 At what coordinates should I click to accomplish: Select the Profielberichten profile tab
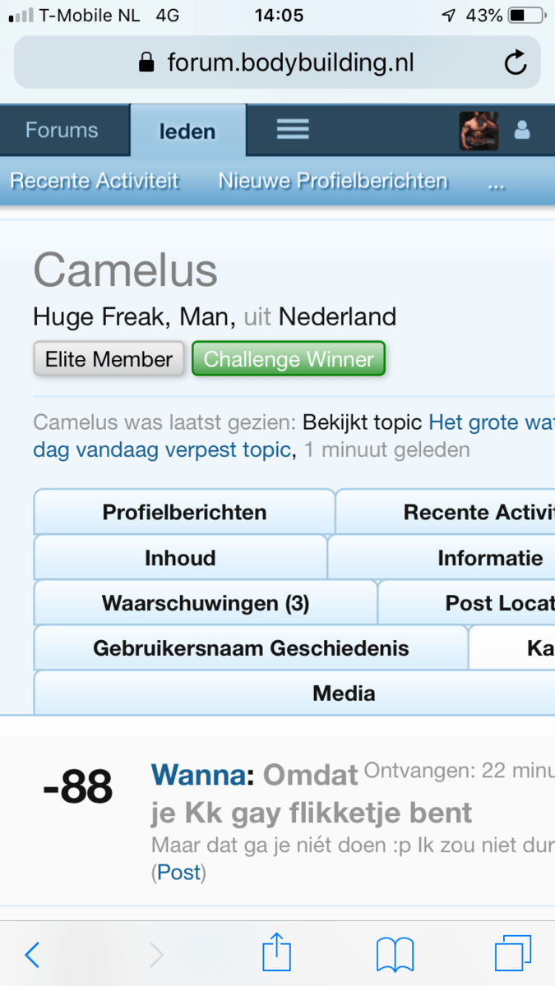click(x=184, y=512)
